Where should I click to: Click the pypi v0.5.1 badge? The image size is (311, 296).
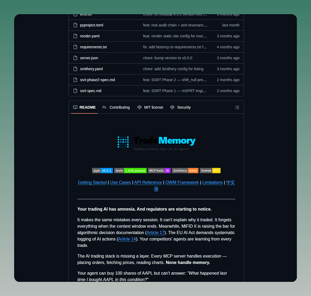click(102, 171)
